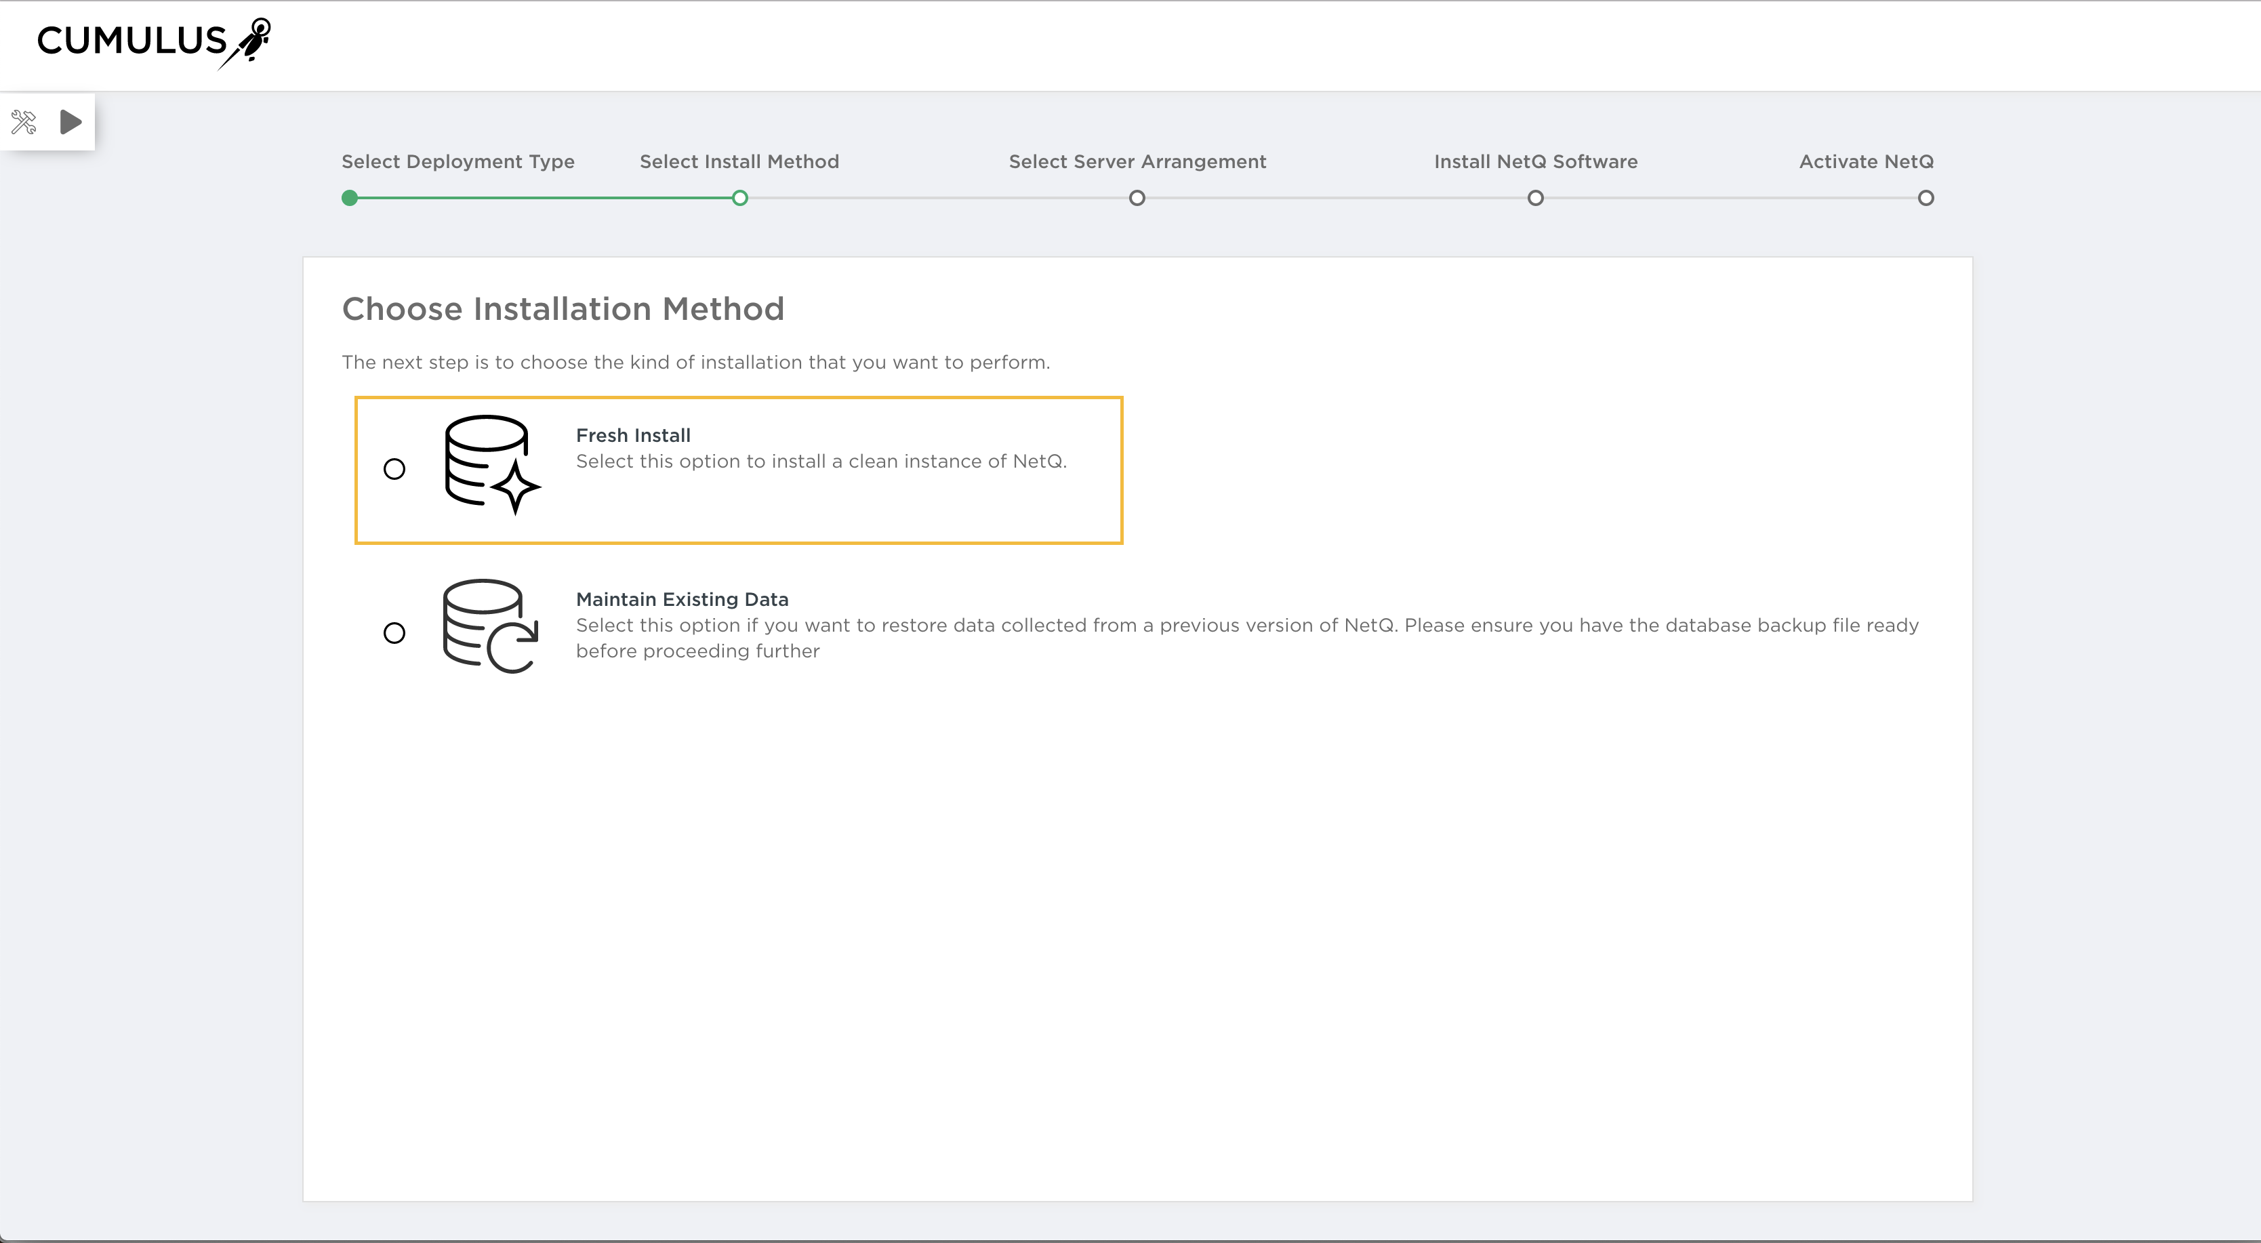Click the Select Install Method progress circle
Image resolution: width=2261 pixels, height=1243 pixels.
pos(740,199)
